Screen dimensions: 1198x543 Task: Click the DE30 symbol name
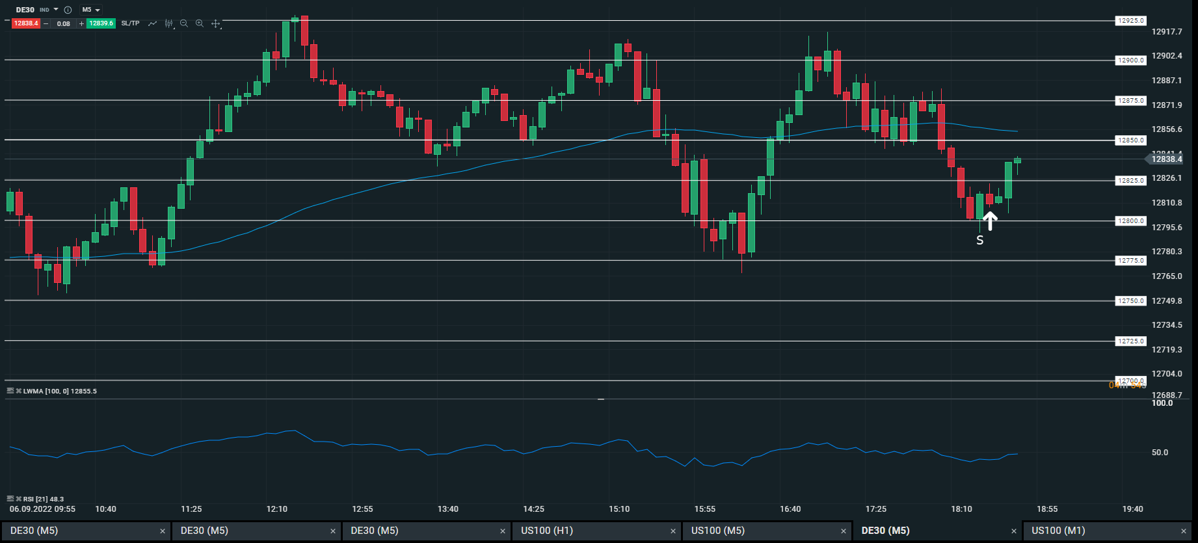[x=25, y=10]
